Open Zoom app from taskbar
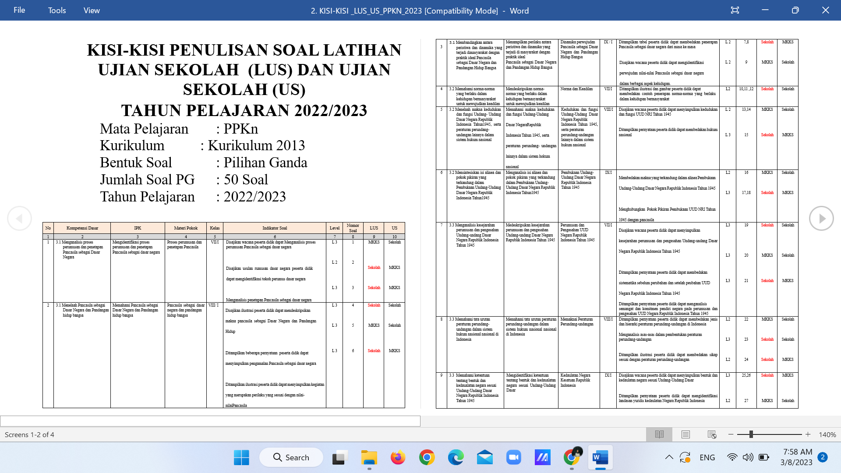Screen dimensions: 841x473 pyautogui.click(x=513, y=458)
